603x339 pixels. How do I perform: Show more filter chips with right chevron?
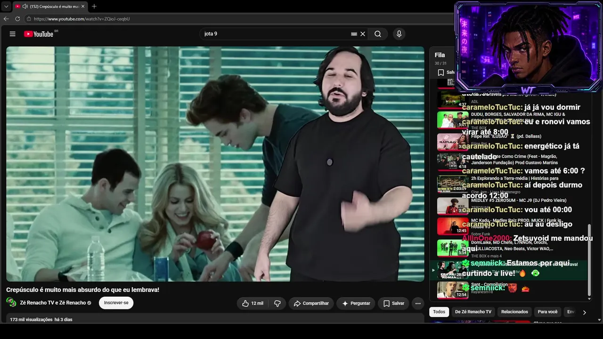pos(584,312)
